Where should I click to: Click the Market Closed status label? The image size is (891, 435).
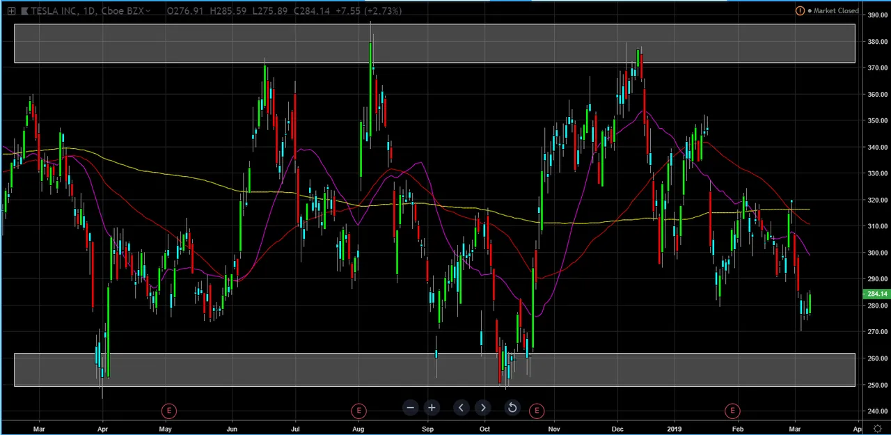coord(835,10)
